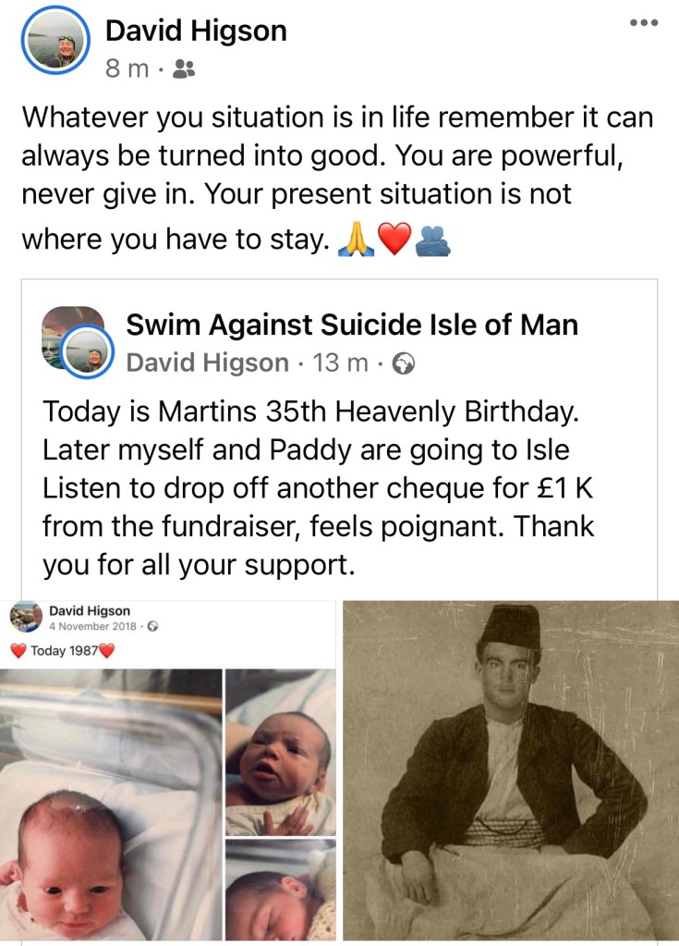This screenshot has width=679, height=946.
Task: Open the bottom-right sleeping baby photo
Action: point(280,888)
